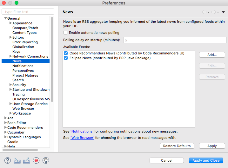Click the type filter text field
This screenshot has width=228, height=168.
click(x=28, y=12)
